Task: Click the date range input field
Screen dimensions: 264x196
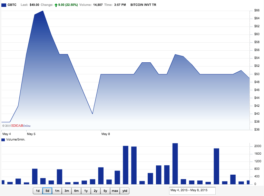Action: 192,190
